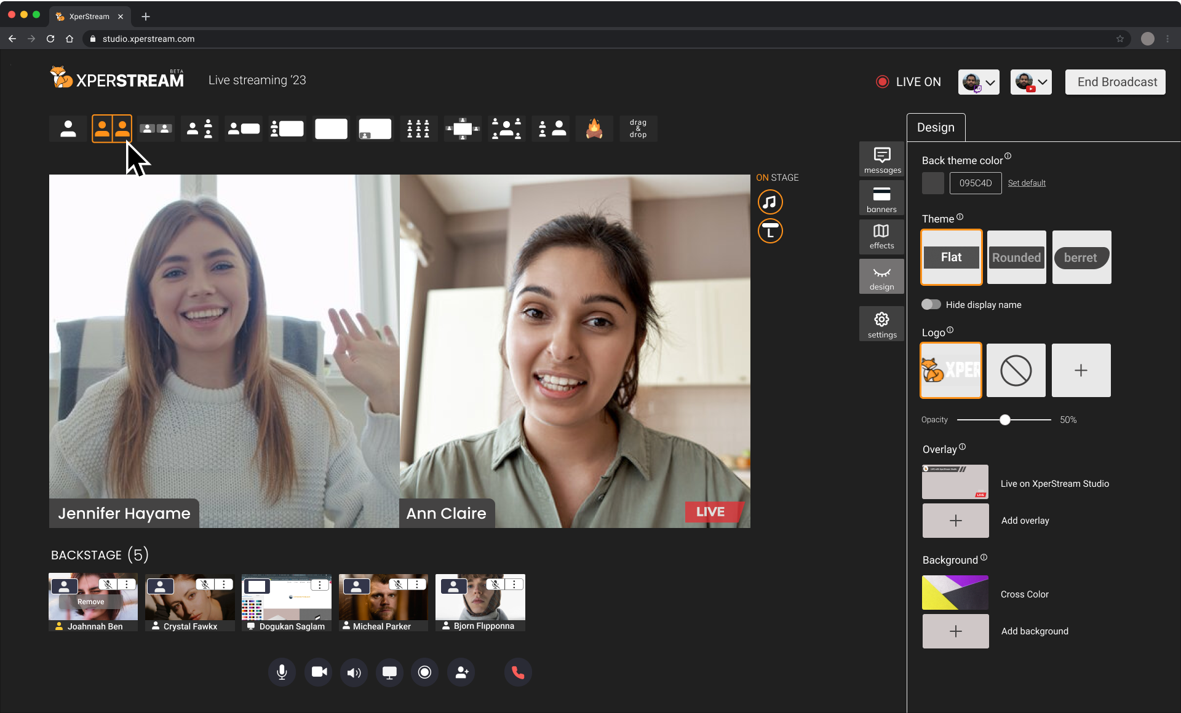Click the End Broadcast button
The image size is (1181, 713).
(1116, 82)
